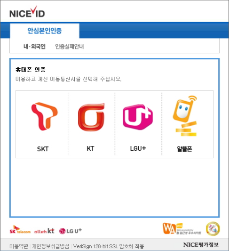Open the WA web accessibility badge

tap(182, 229)
